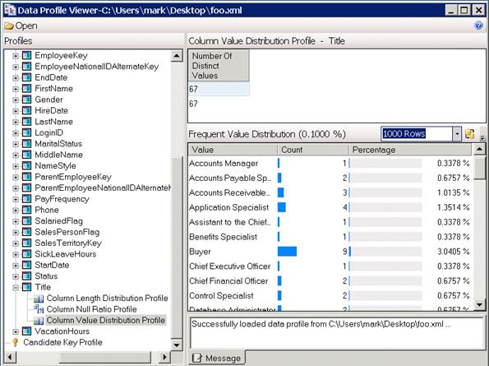The width and height of the screenshot is (489, 366).
Task: Select Candidate Key Profile in tree
Action: pos(62,343)
